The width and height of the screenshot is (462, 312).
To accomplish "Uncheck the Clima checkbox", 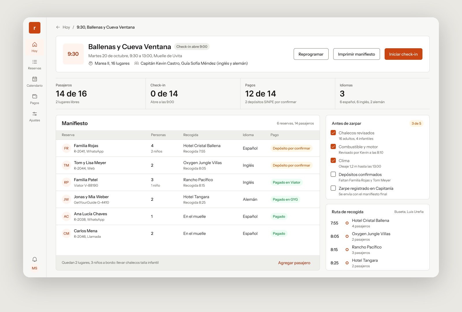I will pyautogui.click(x=333, y=160).
